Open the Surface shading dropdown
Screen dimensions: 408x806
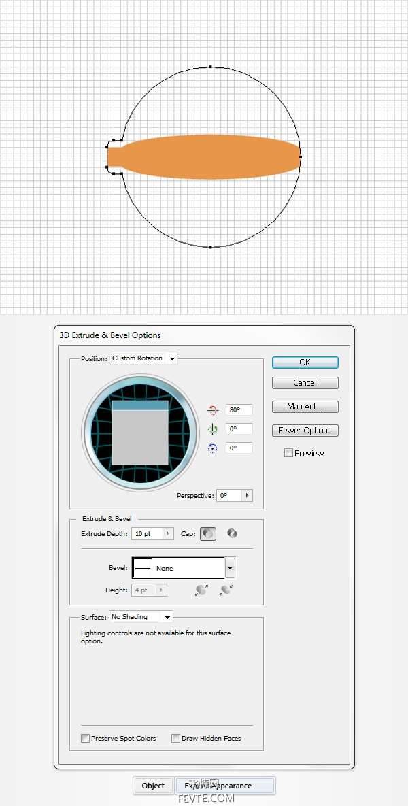pos(141,617)
